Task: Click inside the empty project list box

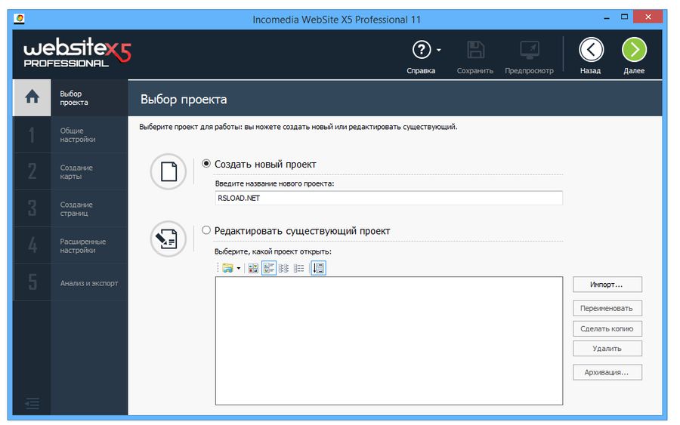Action: tap(388, 341)
